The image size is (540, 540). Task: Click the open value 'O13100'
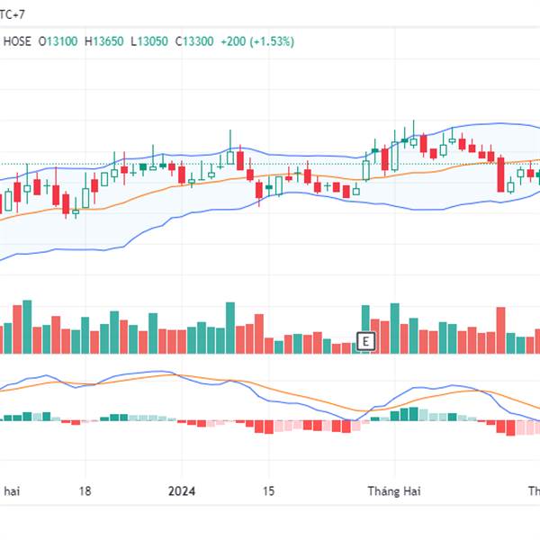[x=58, y=41]
